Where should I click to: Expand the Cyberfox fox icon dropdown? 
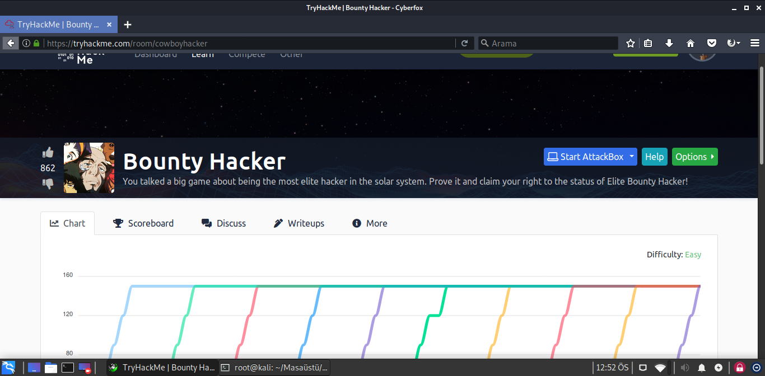click(x=733, y=43)
